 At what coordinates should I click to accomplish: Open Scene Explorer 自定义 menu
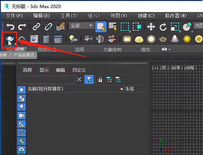(79, 70)
